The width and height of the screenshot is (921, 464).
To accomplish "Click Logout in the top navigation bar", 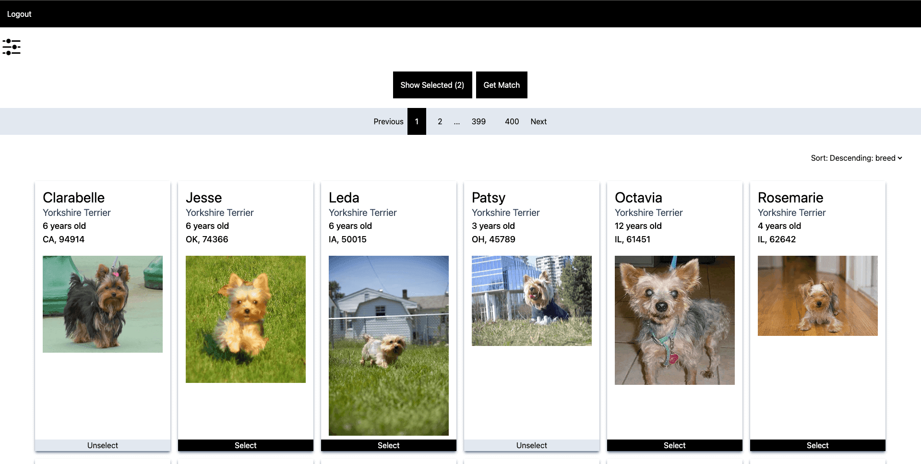I will [19, 13].
